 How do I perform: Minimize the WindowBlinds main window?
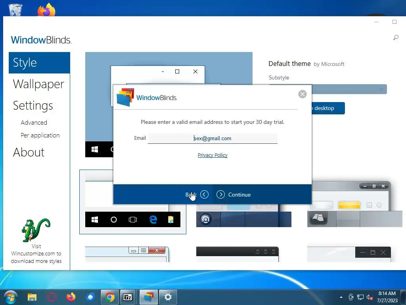pos(377,22)
